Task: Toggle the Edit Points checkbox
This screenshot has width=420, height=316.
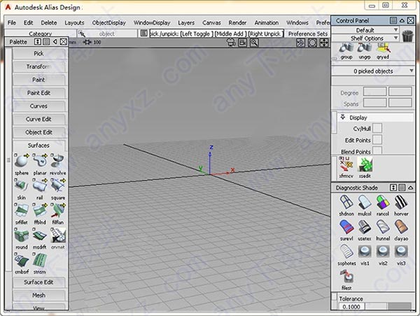Action: [377, 140]
